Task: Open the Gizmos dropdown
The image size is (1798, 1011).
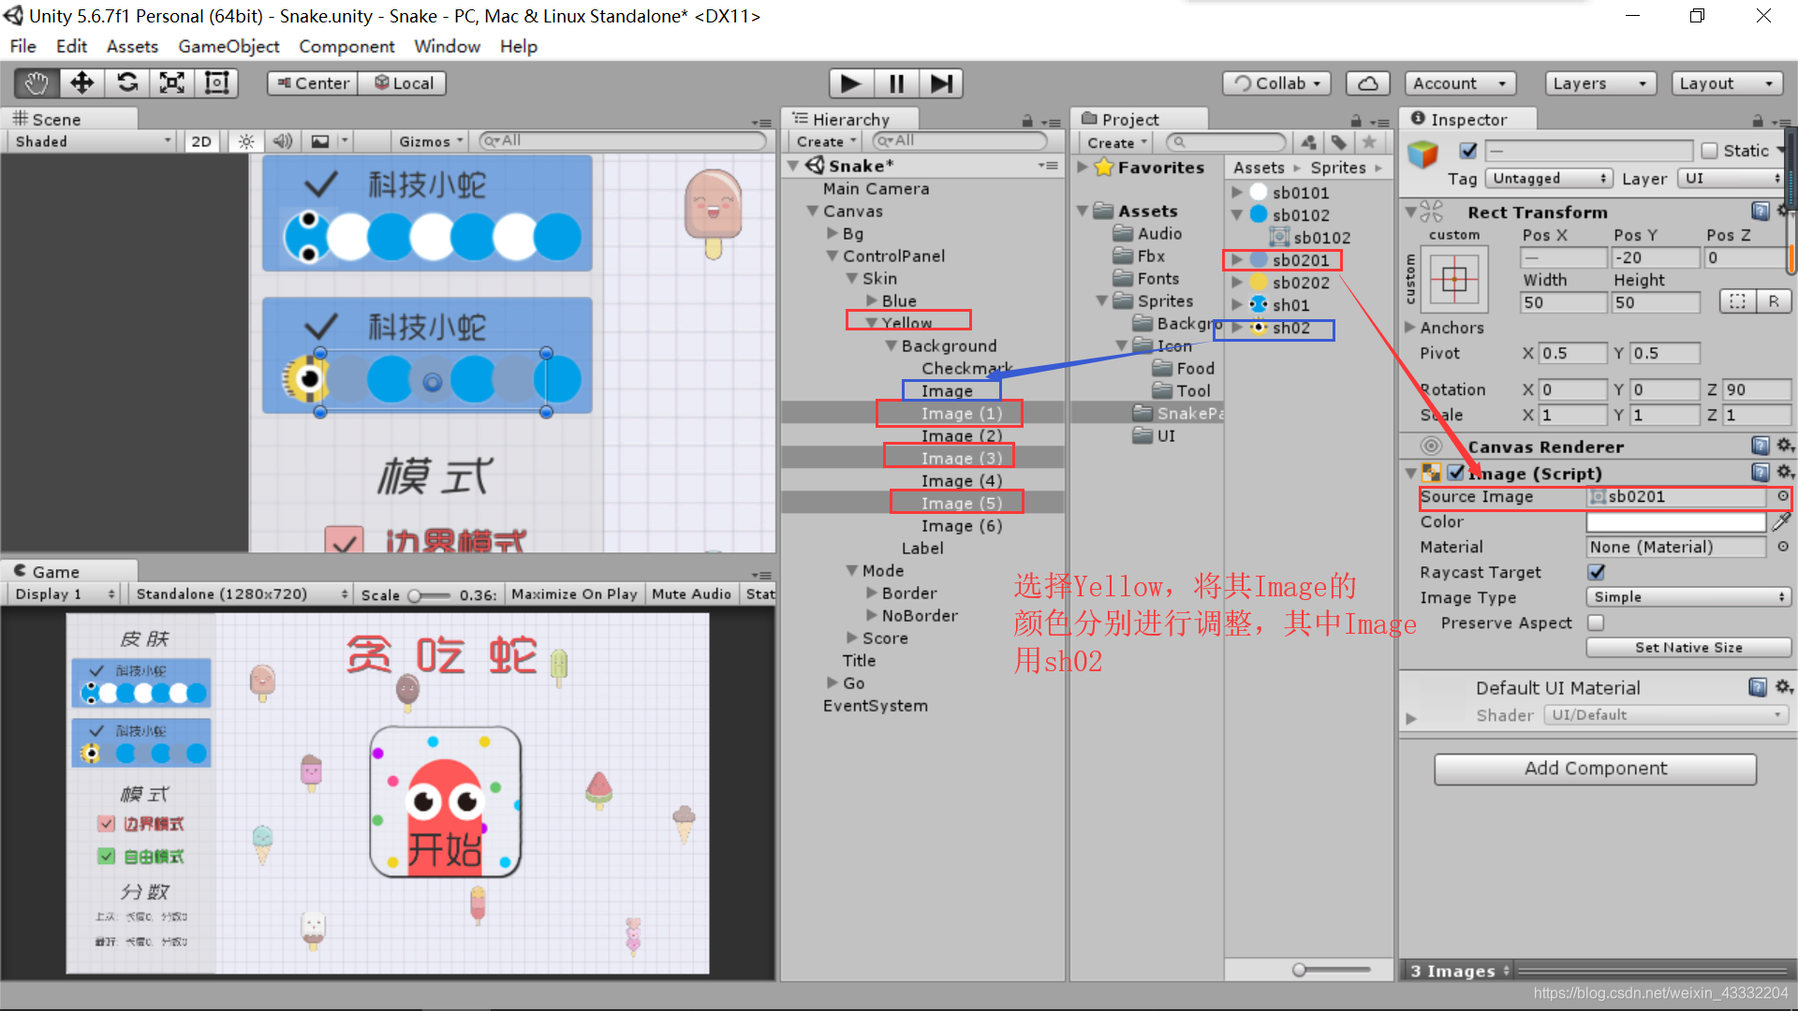Action: (431, 141)
